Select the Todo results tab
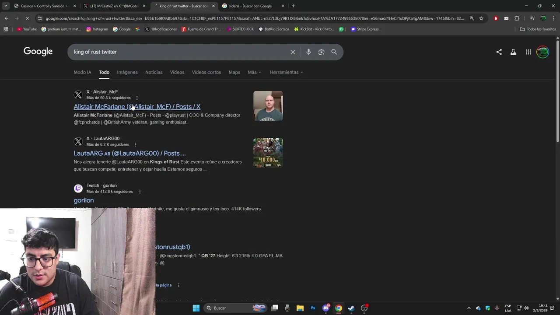Viewport: 560px width, 315px height. (104, 72)
